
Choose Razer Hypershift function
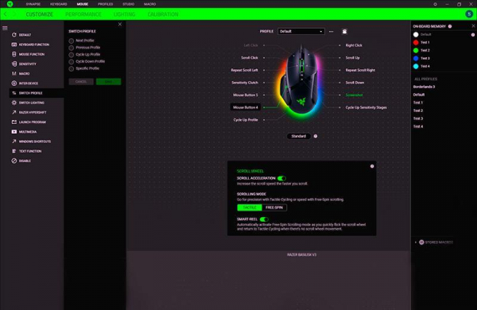click(29, 112)
